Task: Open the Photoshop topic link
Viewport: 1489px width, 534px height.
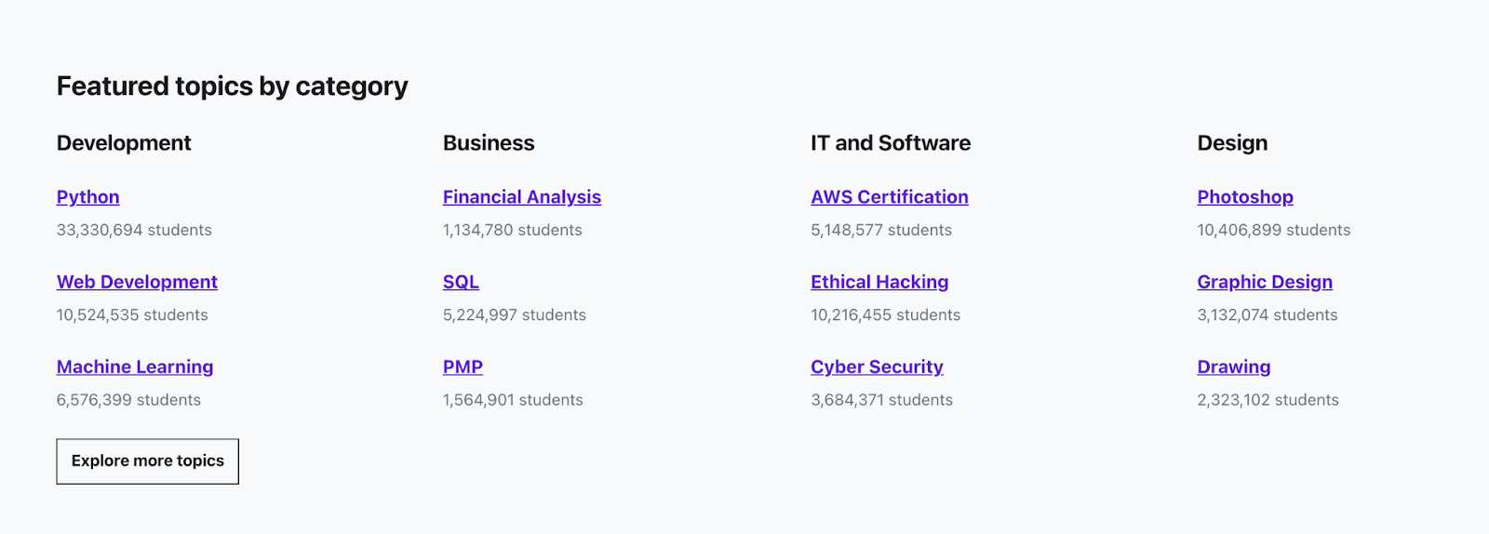Action: click(x=1244, y=197)
